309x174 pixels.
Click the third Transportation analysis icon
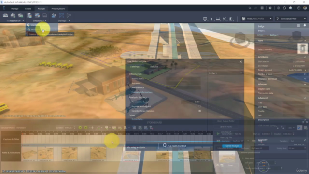[x=20, y=15]
